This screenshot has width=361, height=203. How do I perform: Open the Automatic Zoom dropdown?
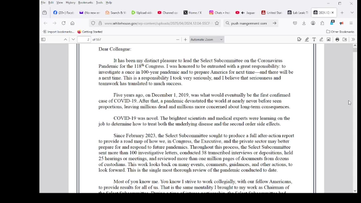[x=206, y=39]
